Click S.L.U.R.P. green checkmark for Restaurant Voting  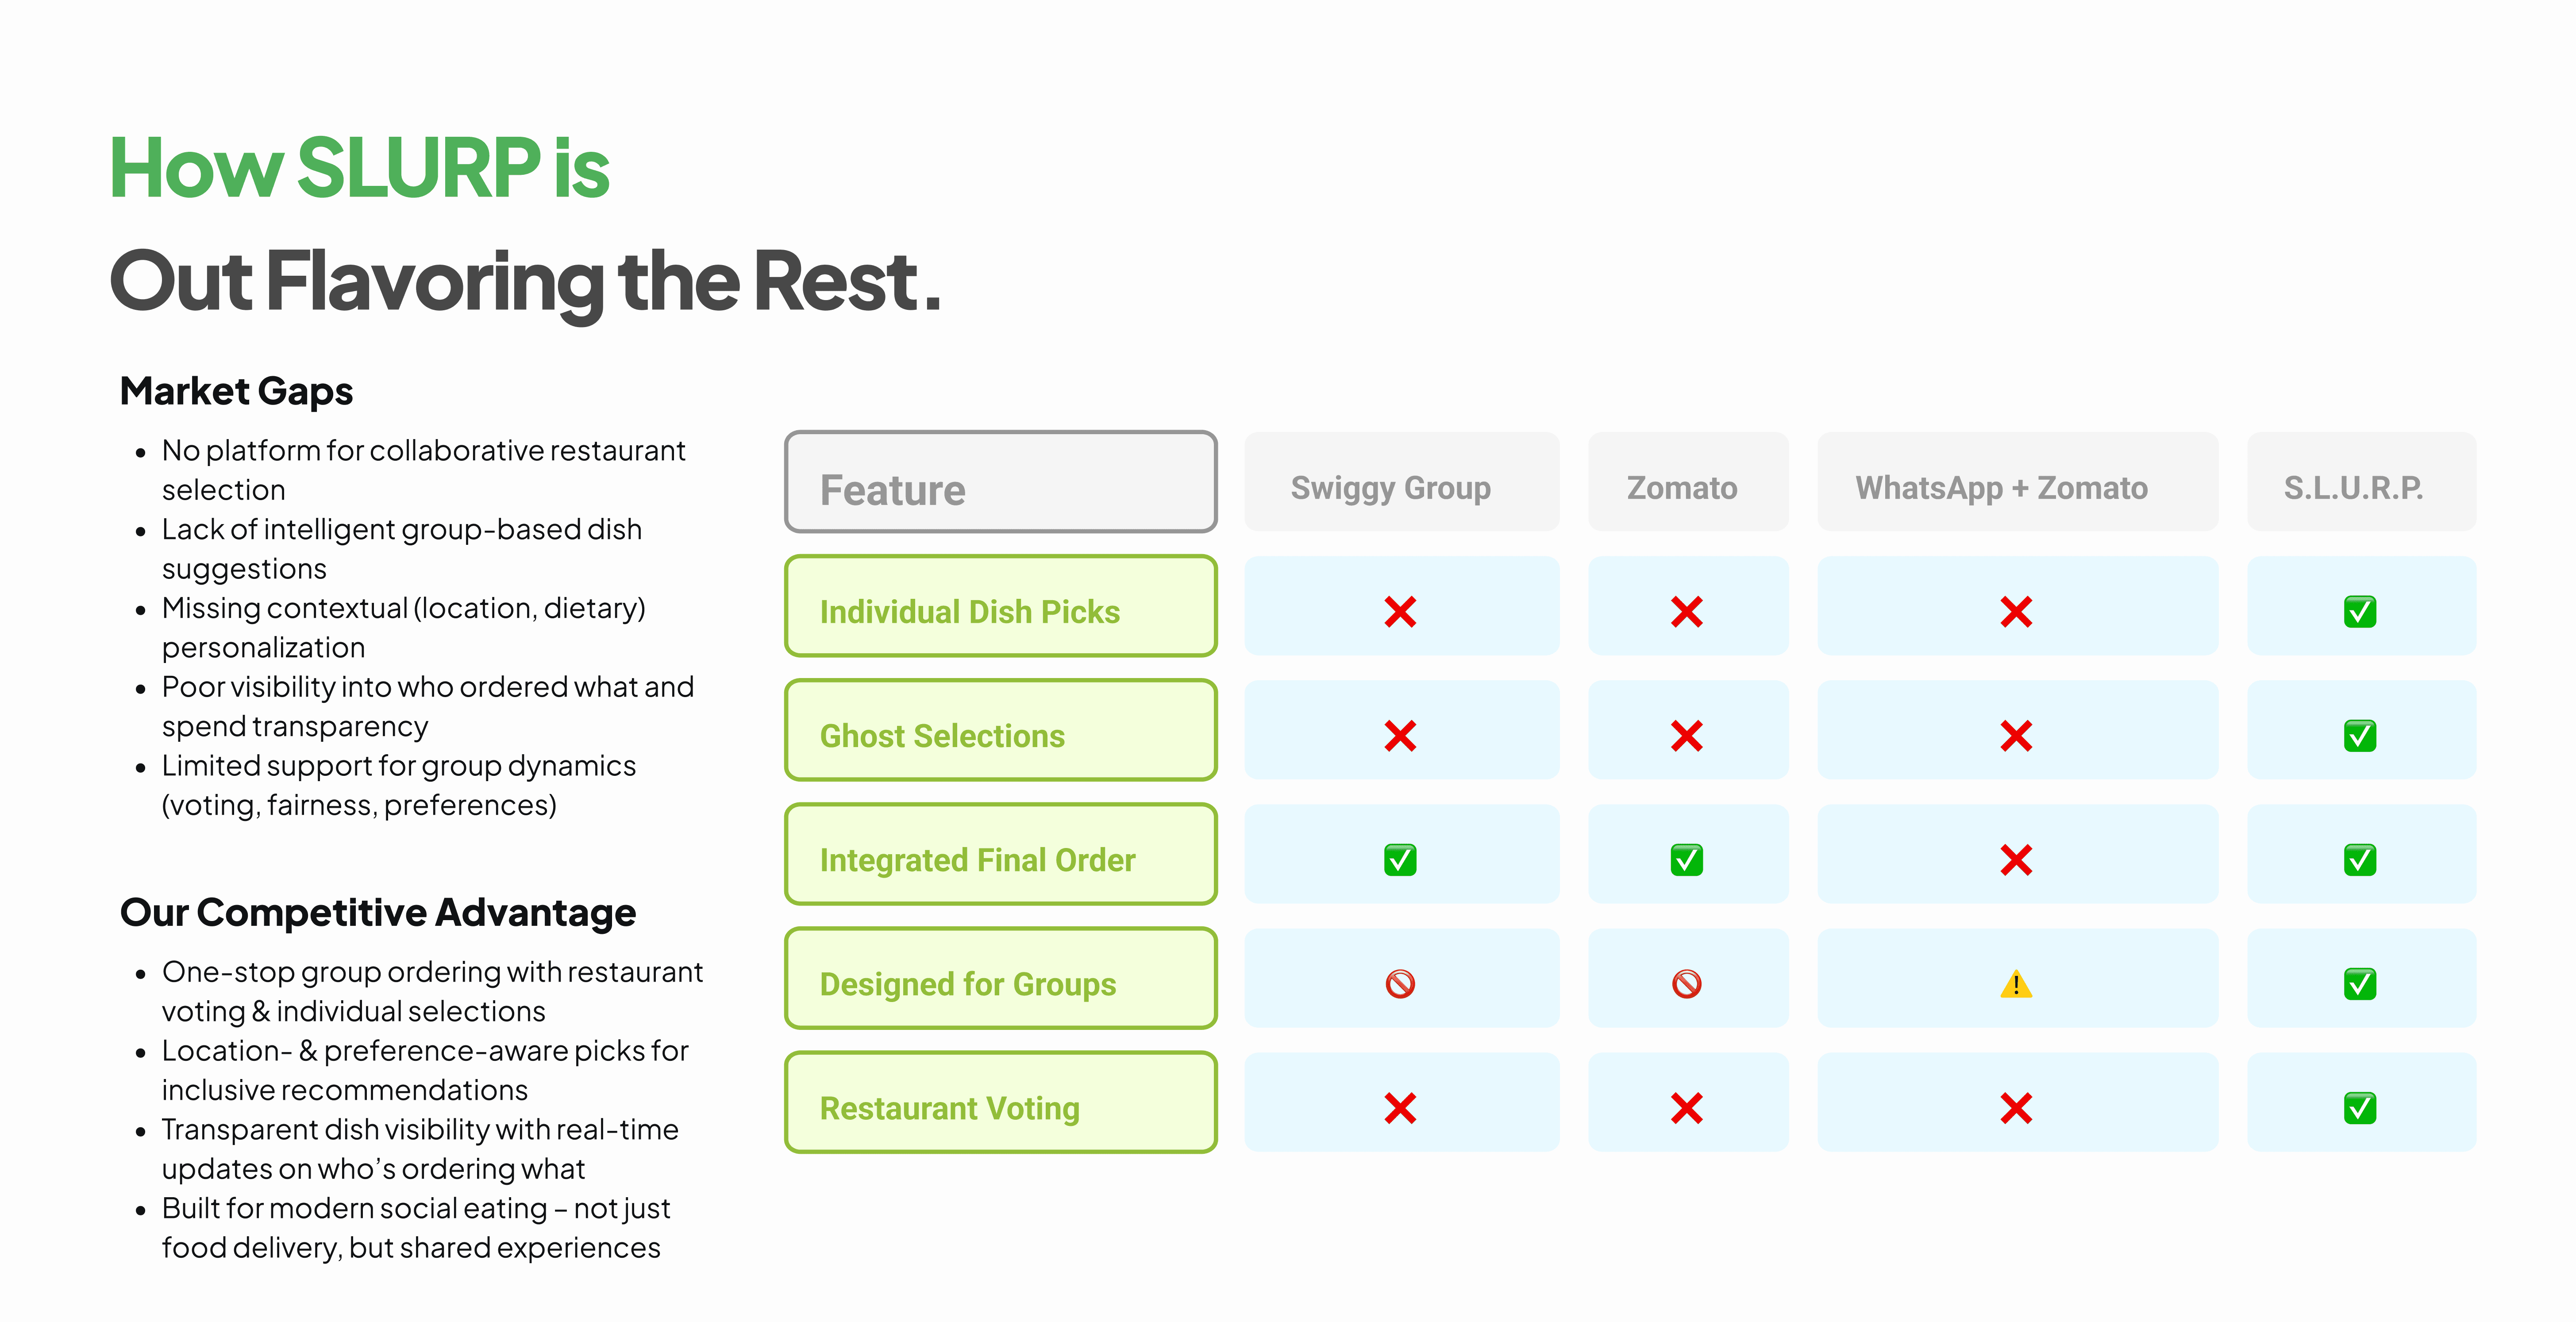pyautogui.click(x=2360, y=1108)
